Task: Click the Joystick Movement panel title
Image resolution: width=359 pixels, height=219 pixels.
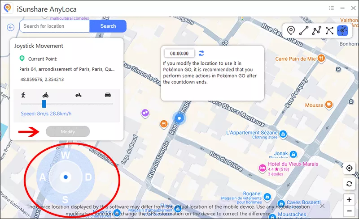Action: tap(39, 46)
